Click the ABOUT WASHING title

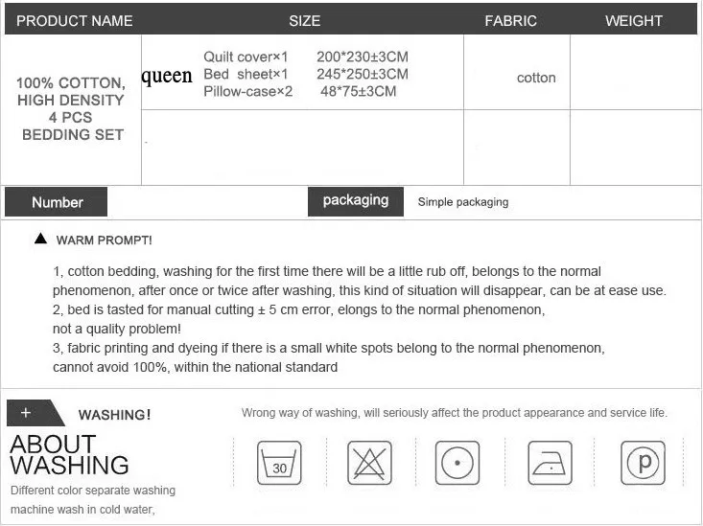pyautogui.click(x=69, y=455)
